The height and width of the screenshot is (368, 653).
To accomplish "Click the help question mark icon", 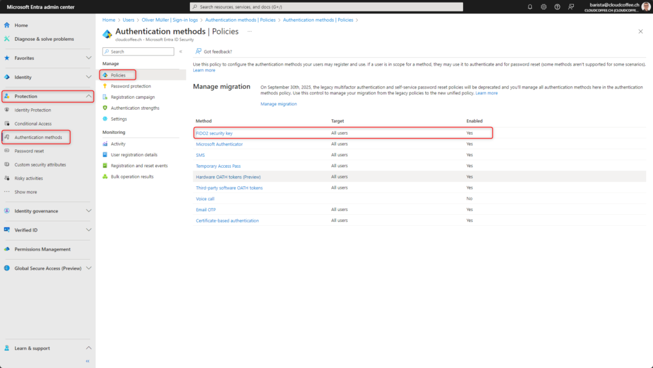I will click(x=557, y=6).
